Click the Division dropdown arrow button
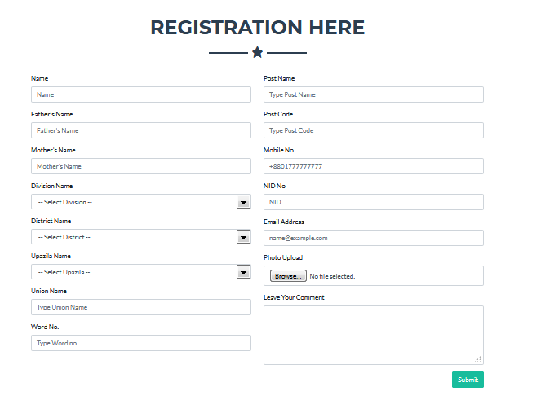This screenshot has width=554, height=404. coord(243,202)
